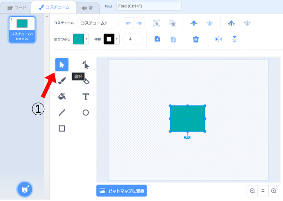Paste the copied shape
Viewport: 283px width, 201px height.
point(173,39)
